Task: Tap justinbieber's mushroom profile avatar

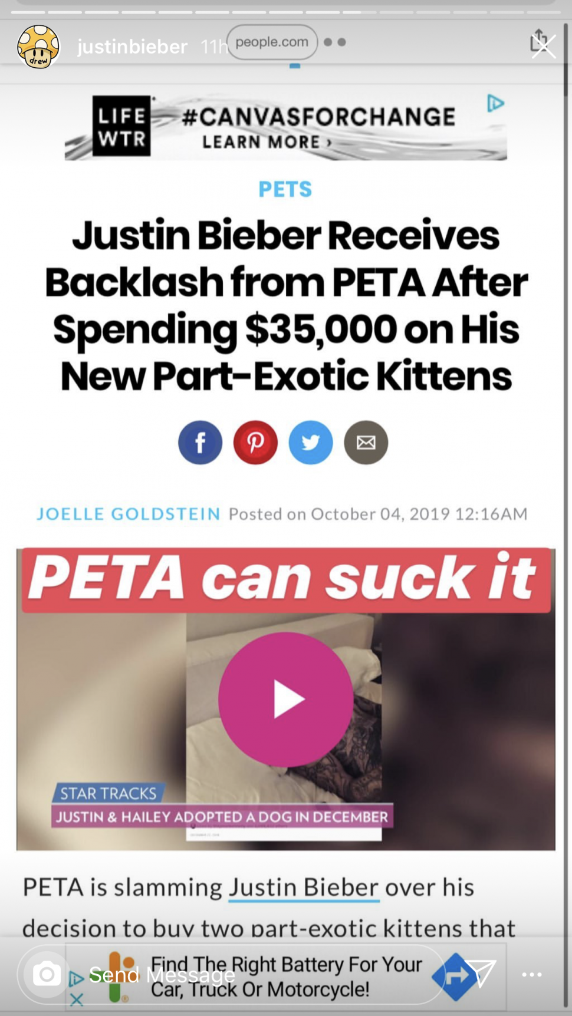Action: (x=38, y=46)
